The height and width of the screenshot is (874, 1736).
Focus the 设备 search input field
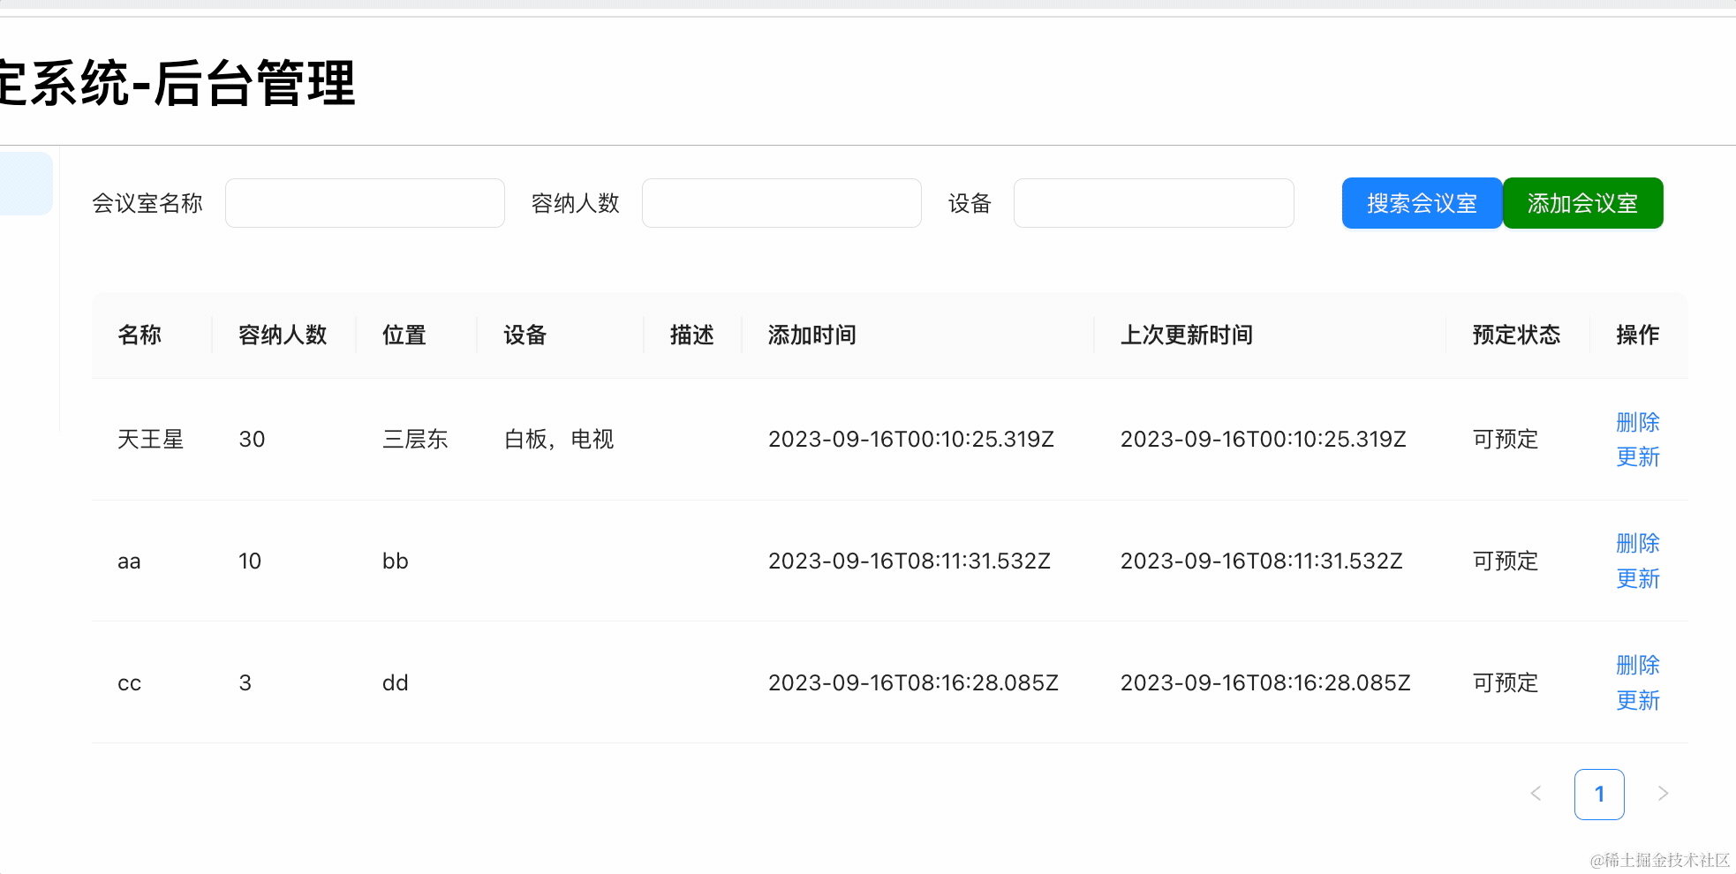[x=1153, y=203]
